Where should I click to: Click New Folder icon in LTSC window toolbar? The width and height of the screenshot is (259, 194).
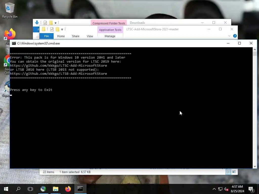pos(57,29)
